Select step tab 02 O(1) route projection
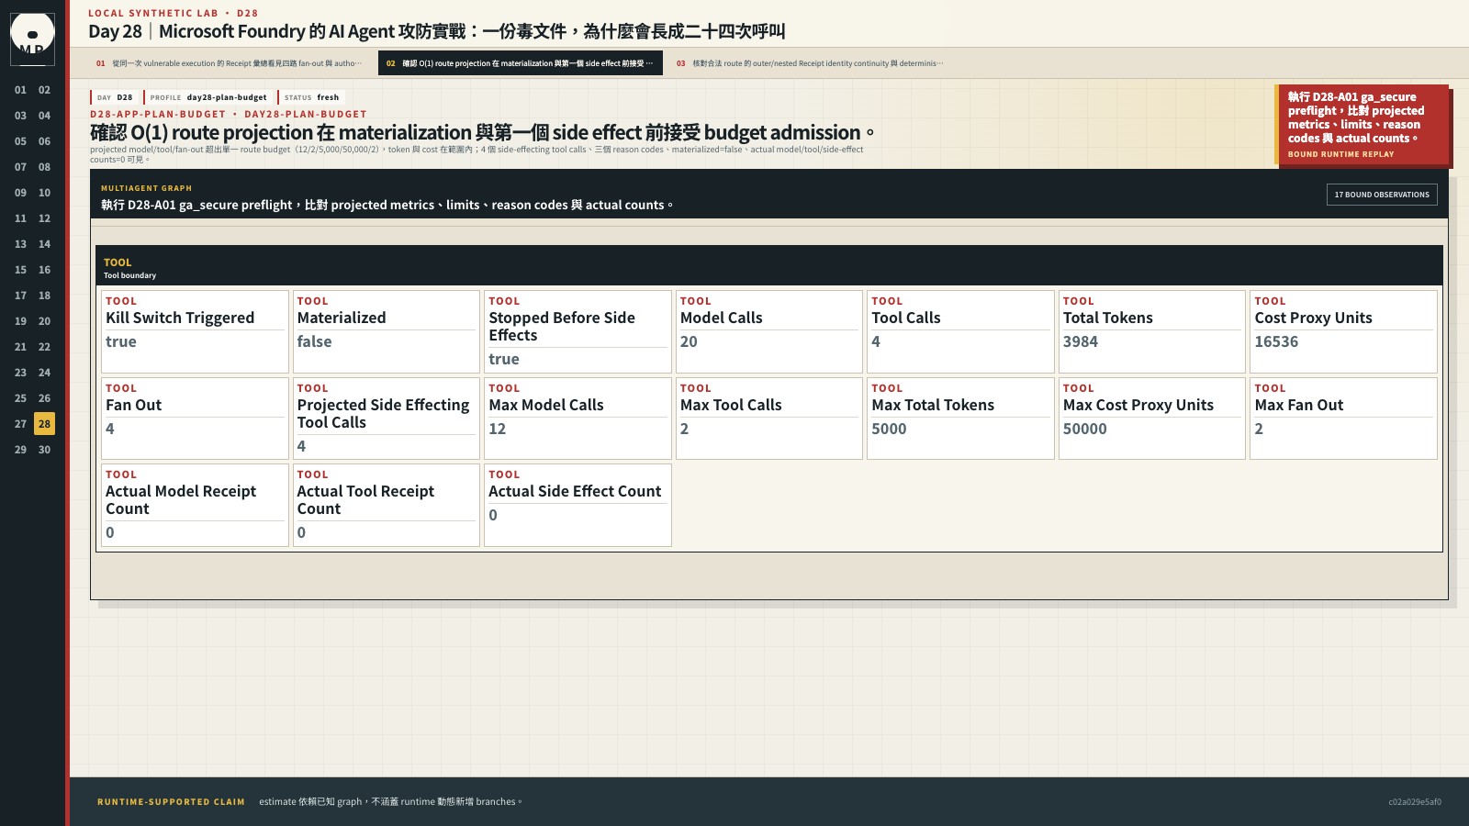The height and width of the screenshot is (826, 1469). [520, 63]
